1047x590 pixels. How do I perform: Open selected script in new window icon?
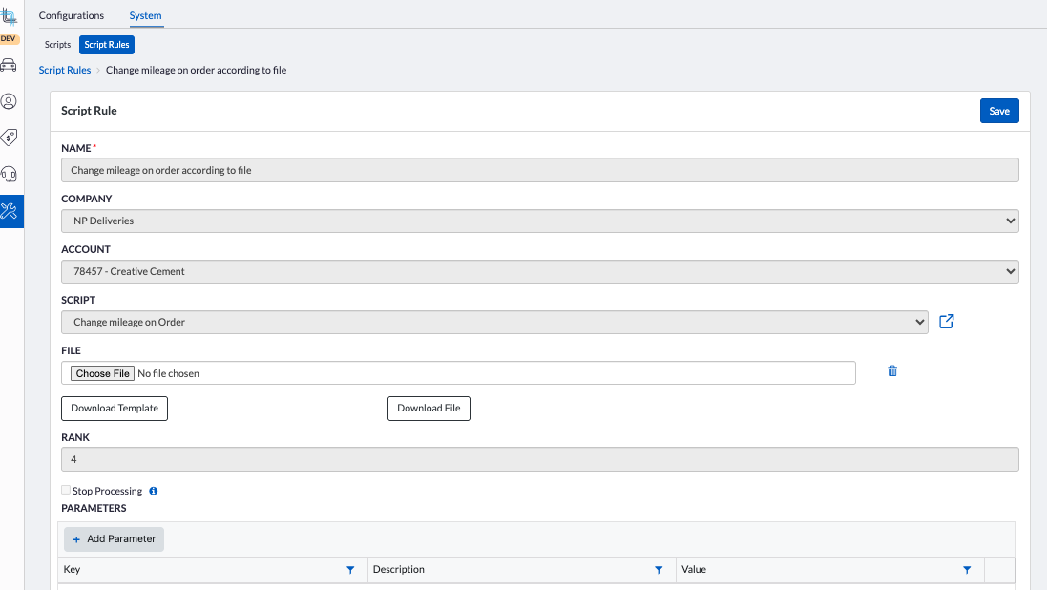click(x=946, y=322)
